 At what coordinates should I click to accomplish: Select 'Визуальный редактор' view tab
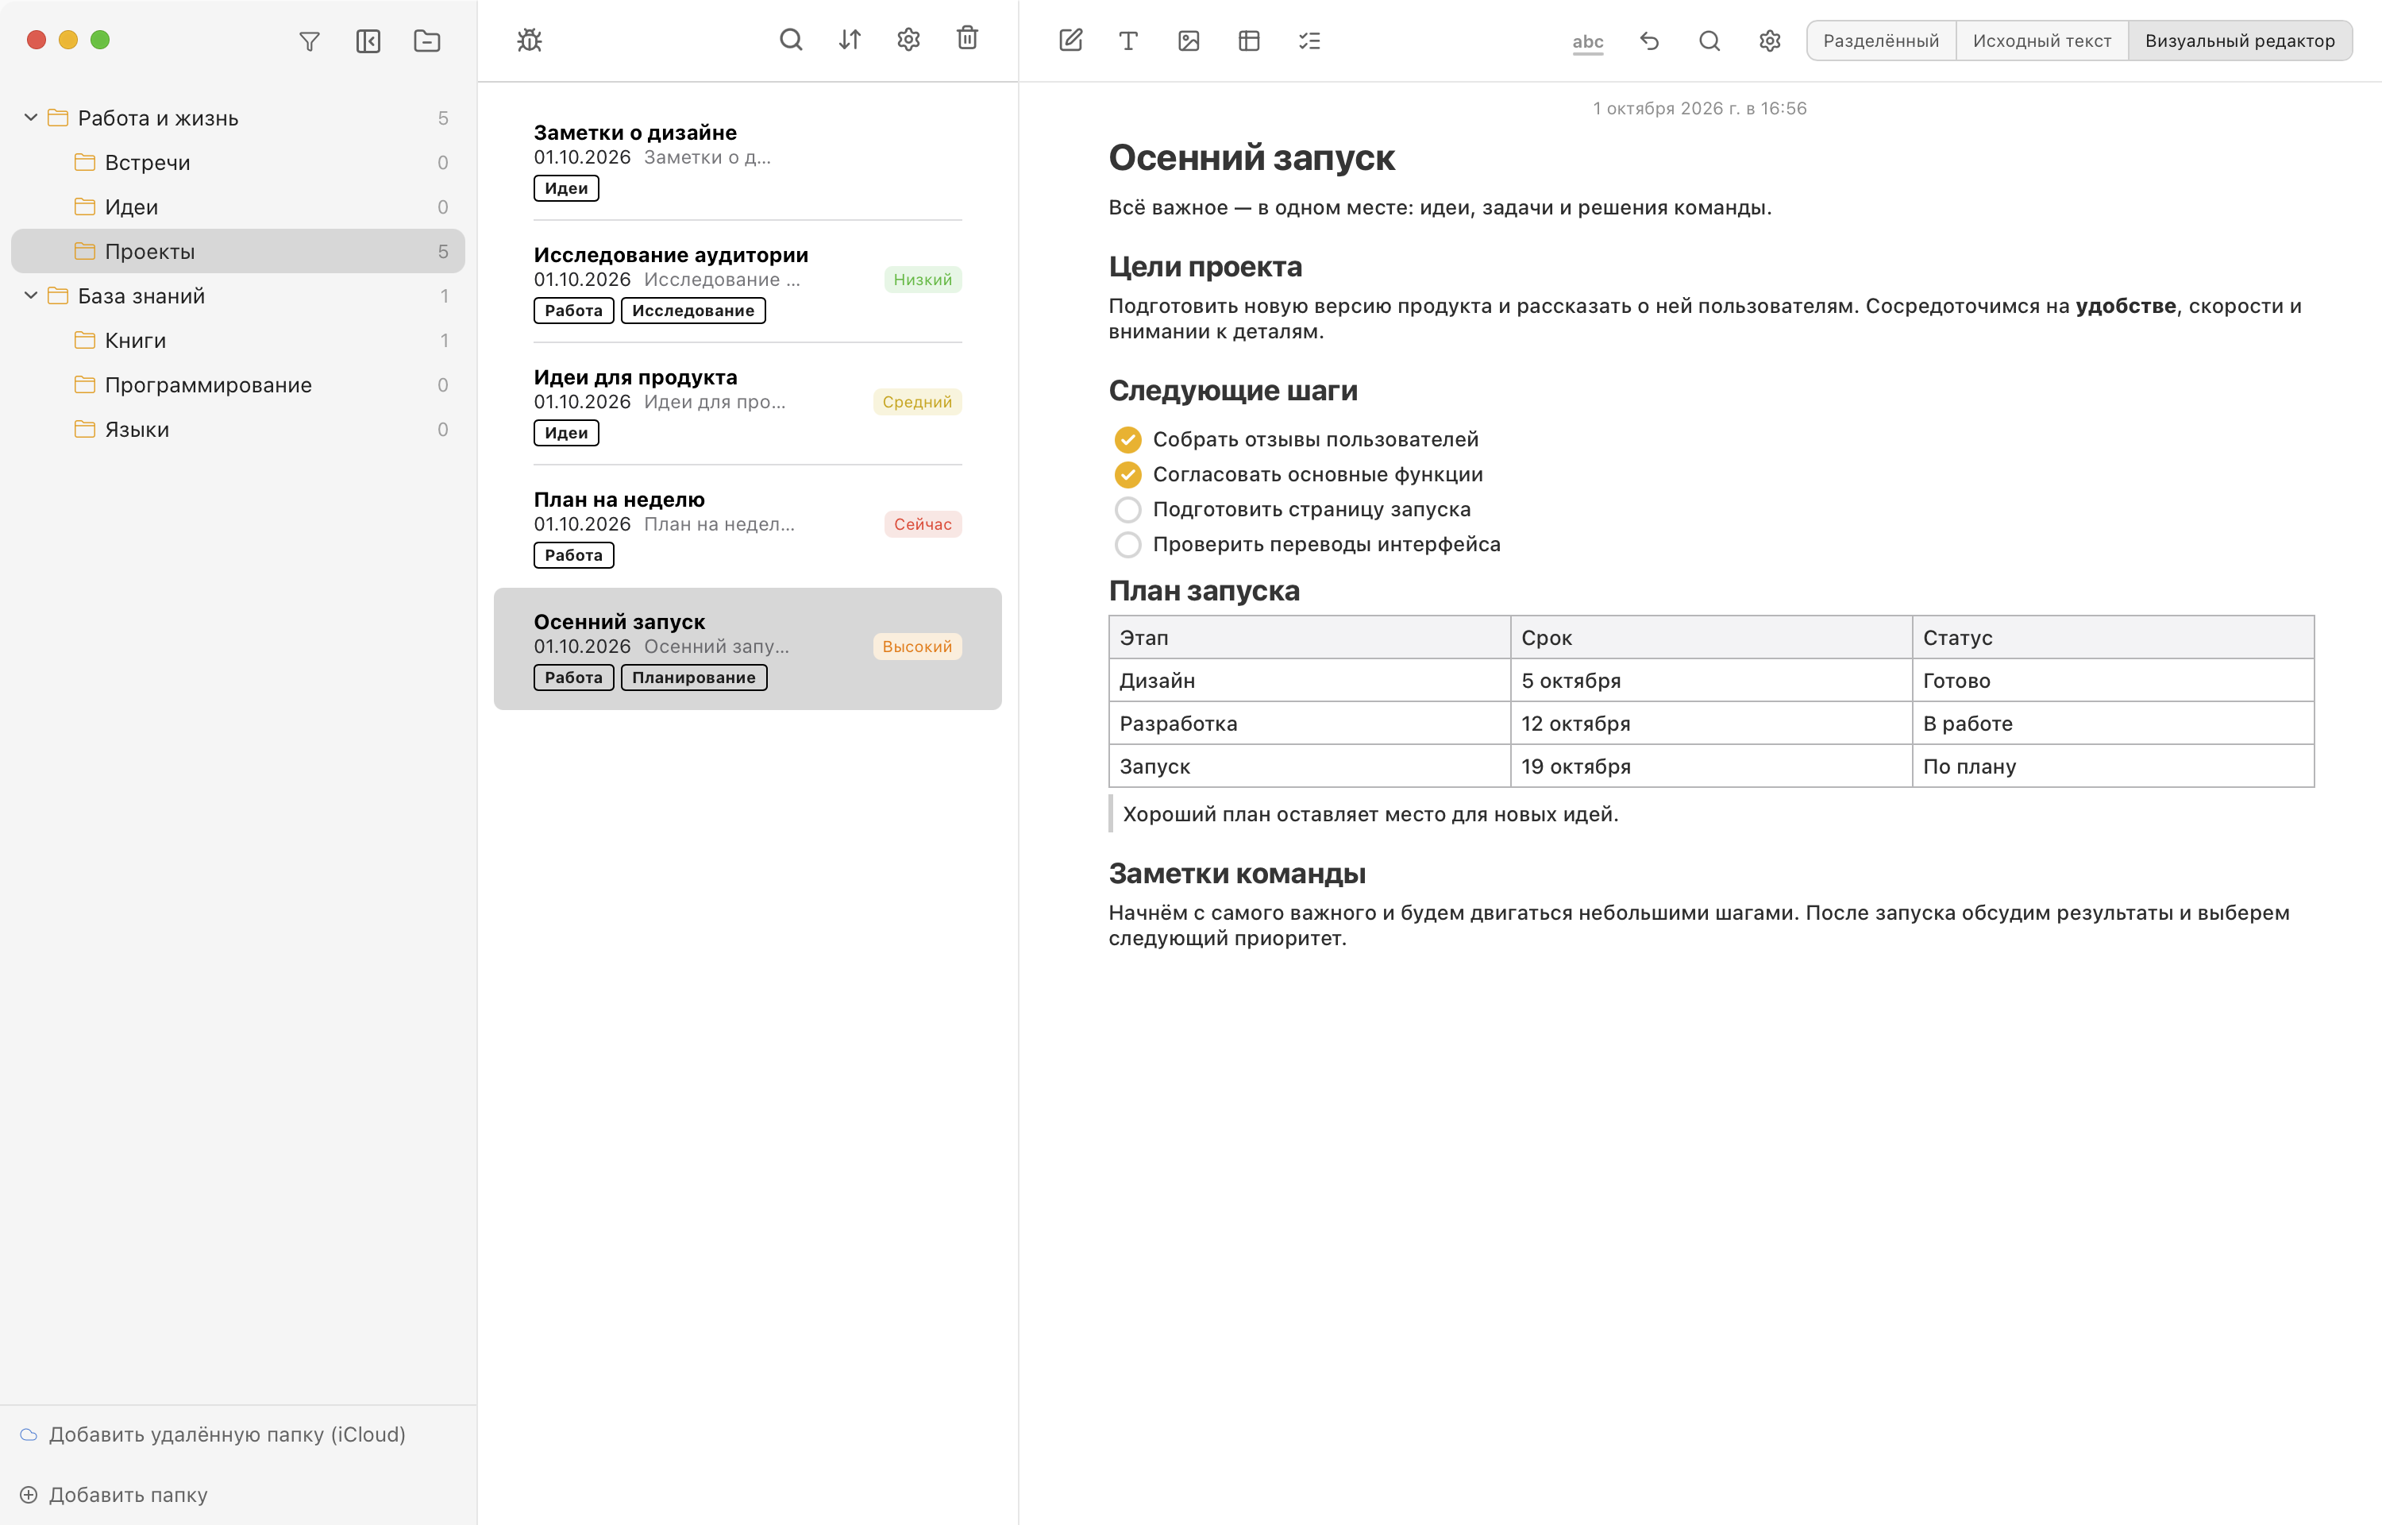coord(2240,41)
